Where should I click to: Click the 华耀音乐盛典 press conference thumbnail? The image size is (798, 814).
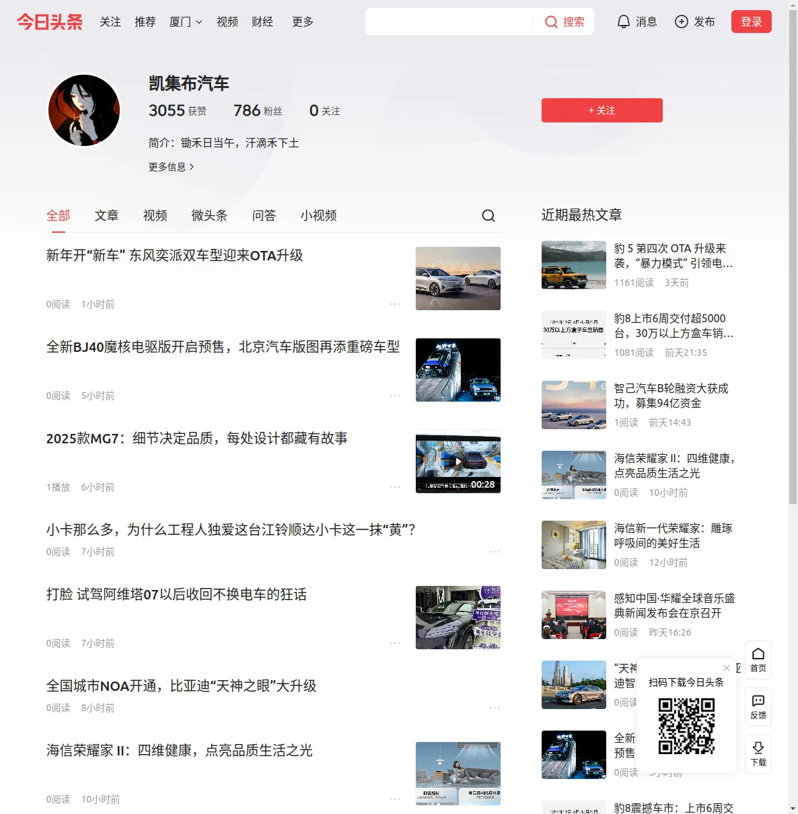[574, 615]
